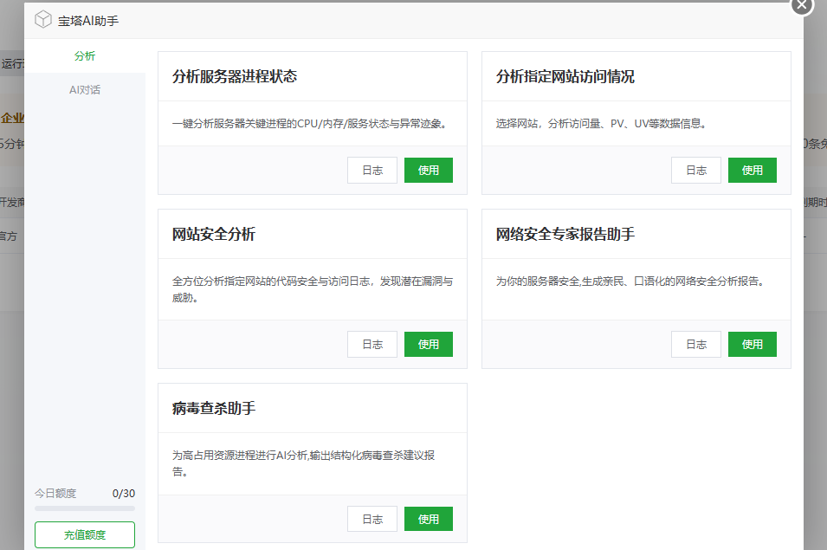827x550 pixels.
Task: Show 日志 for 网络安全专家报告助手
Action: (696, 344)
